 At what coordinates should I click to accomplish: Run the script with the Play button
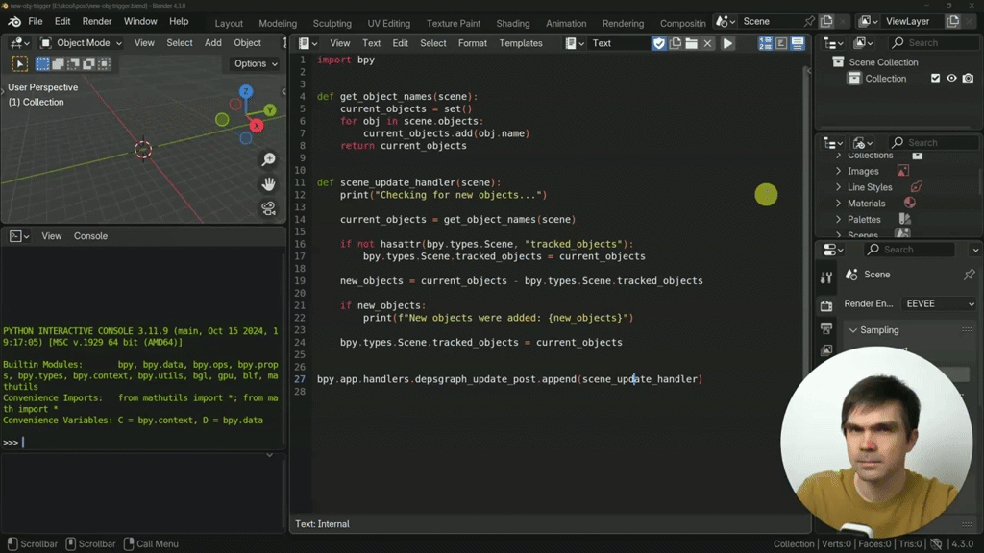point(727,42)
